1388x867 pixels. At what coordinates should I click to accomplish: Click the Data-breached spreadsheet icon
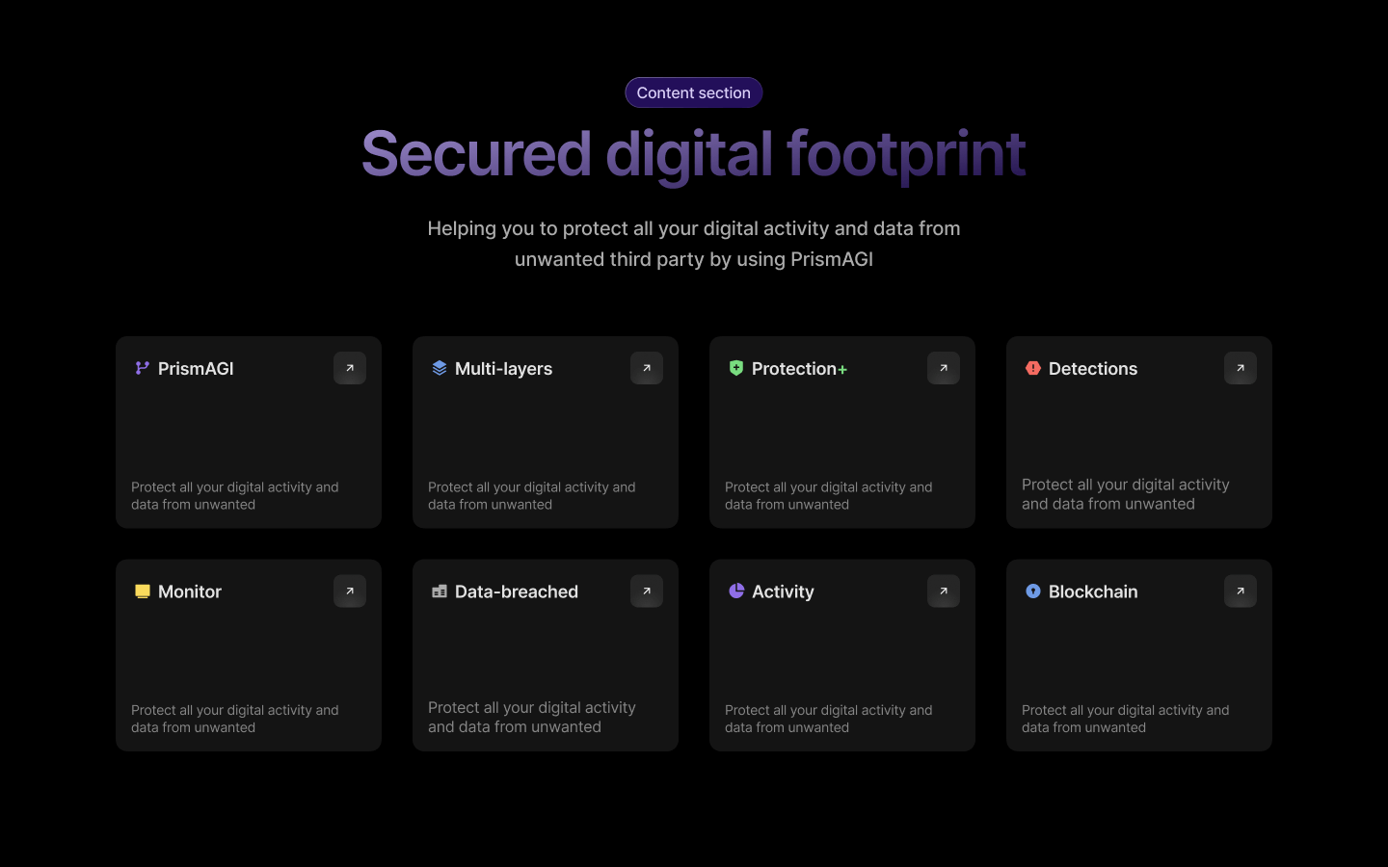[439, 591]
